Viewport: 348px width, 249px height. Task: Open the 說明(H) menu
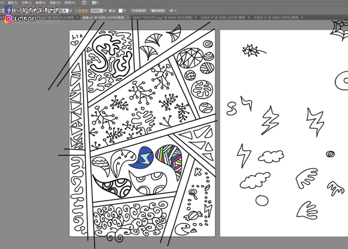[x=71, y=3]
